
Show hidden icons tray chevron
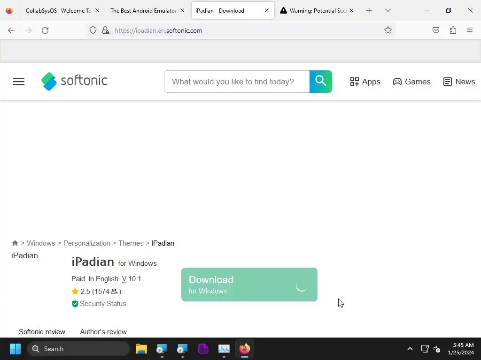click(x=410, y=349)
